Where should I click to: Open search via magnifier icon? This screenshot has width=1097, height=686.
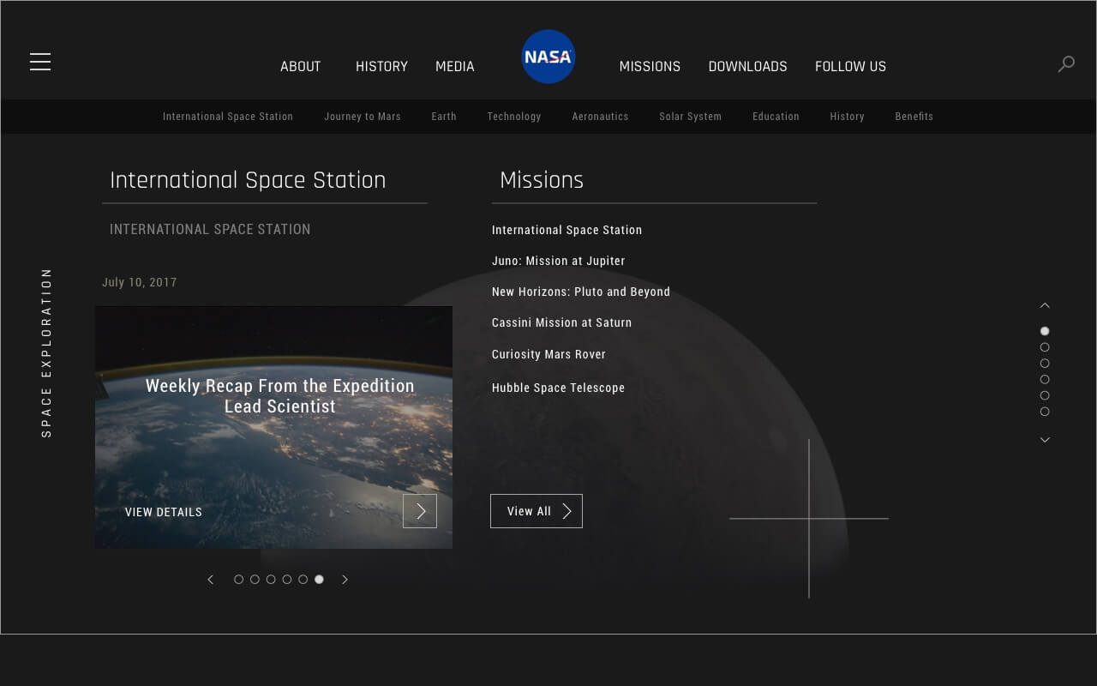coord(1066,63)
